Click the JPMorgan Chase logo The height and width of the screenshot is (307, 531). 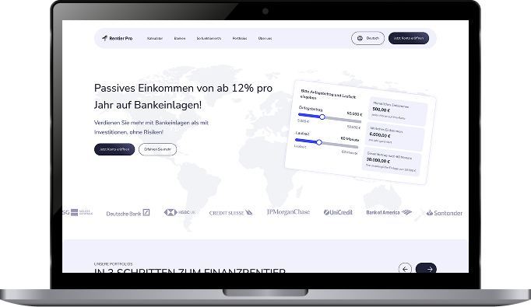tap(288, 212)
